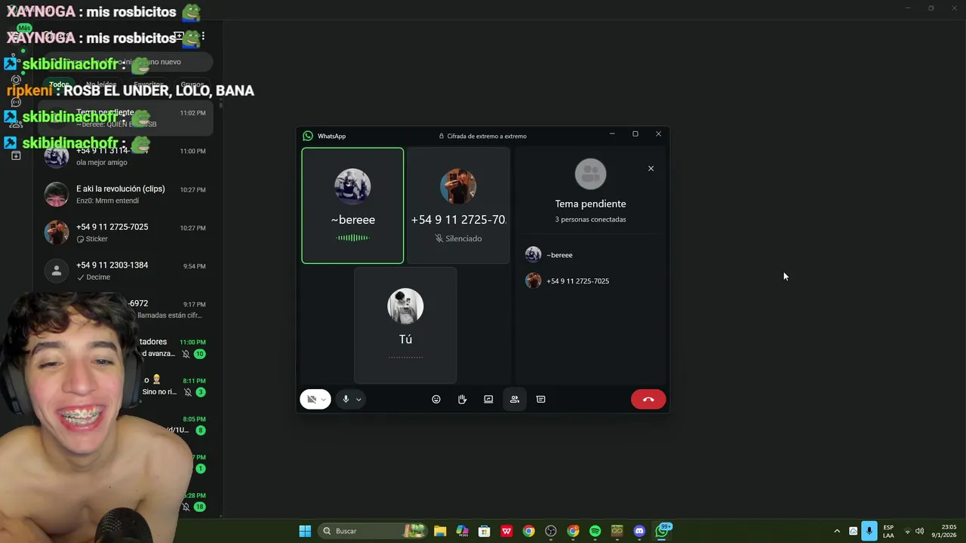
Task: Open the ola mejor amigo chat
Action: pyautogui.click(x=125, y=156)
